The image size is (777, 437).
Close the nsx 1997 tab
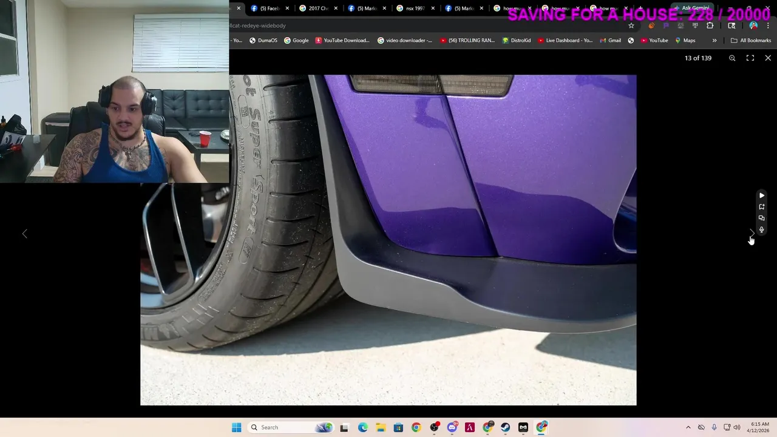point(433,8)
